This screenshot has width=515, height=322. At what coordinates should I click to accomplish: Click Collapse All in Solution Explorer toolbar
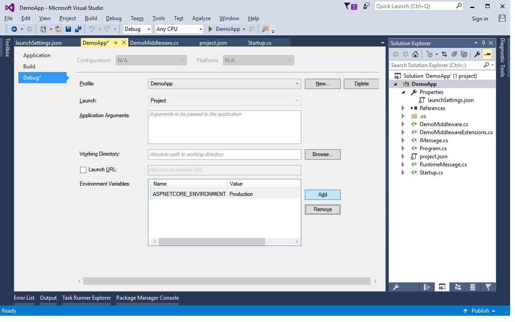454,54
